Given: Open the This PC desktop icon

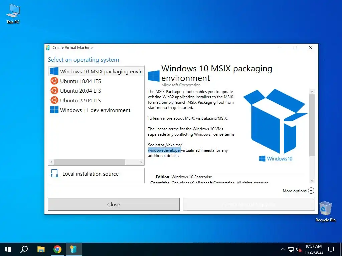Looking at the screenshot, I should click(13, 14).
